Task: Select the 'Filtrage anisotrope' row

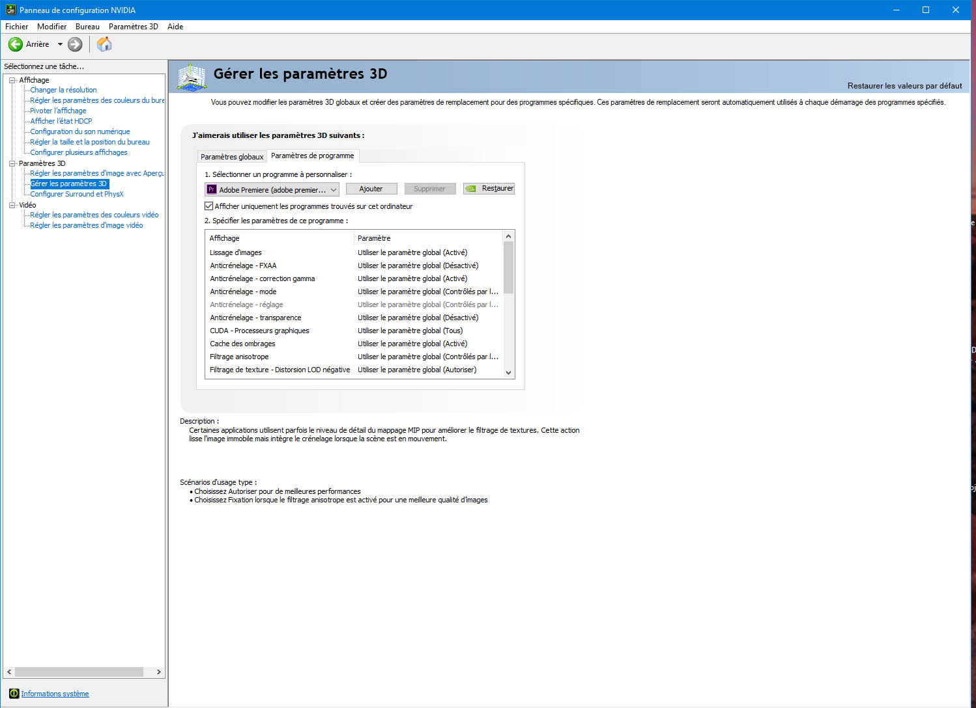Action: pos(354,357)
